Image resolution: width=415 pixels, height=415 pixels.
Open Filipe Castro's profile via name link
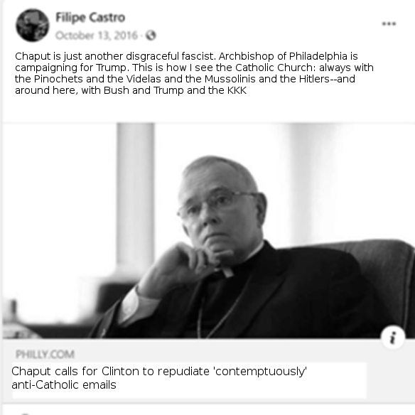pyautogui.click(x=90, y=18)
